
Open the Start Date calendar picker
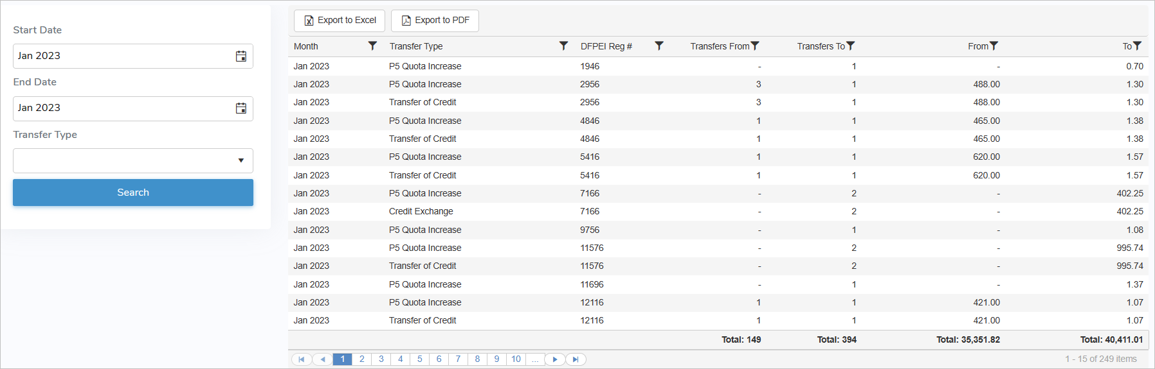tap(241, 56)
